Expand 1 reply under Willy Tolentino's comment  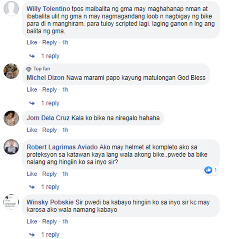(x=50, y=56)
